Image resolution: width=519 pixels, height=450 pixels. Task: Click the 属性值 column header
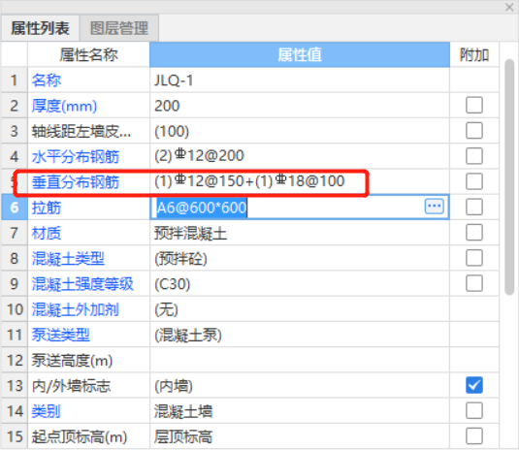pos(300,54)
